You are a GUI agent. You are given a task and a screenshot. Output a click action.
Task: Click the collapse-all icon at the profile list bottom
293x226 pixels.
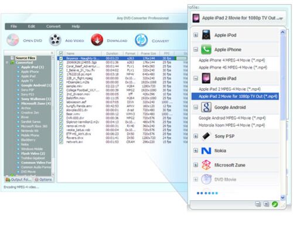pos(258,204)
